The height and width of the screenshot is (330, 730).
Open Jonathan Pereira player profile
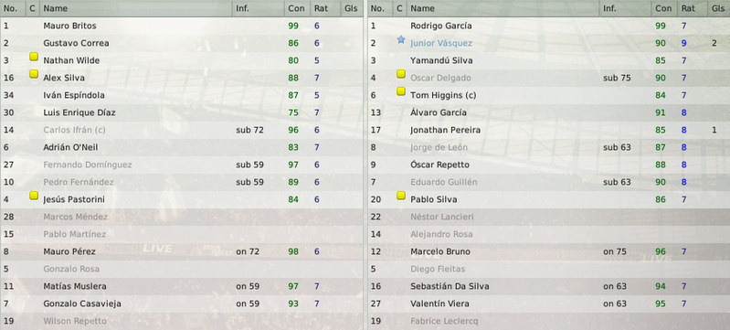445,130
